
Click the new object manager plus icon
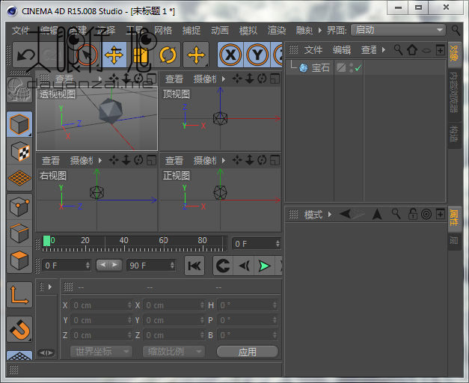point(440,49)
